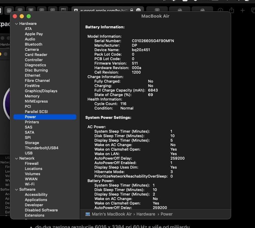255x228 pixels.
Task: Show the Applications list under Software
Action: pyautogui.click(x=36, y=200)
